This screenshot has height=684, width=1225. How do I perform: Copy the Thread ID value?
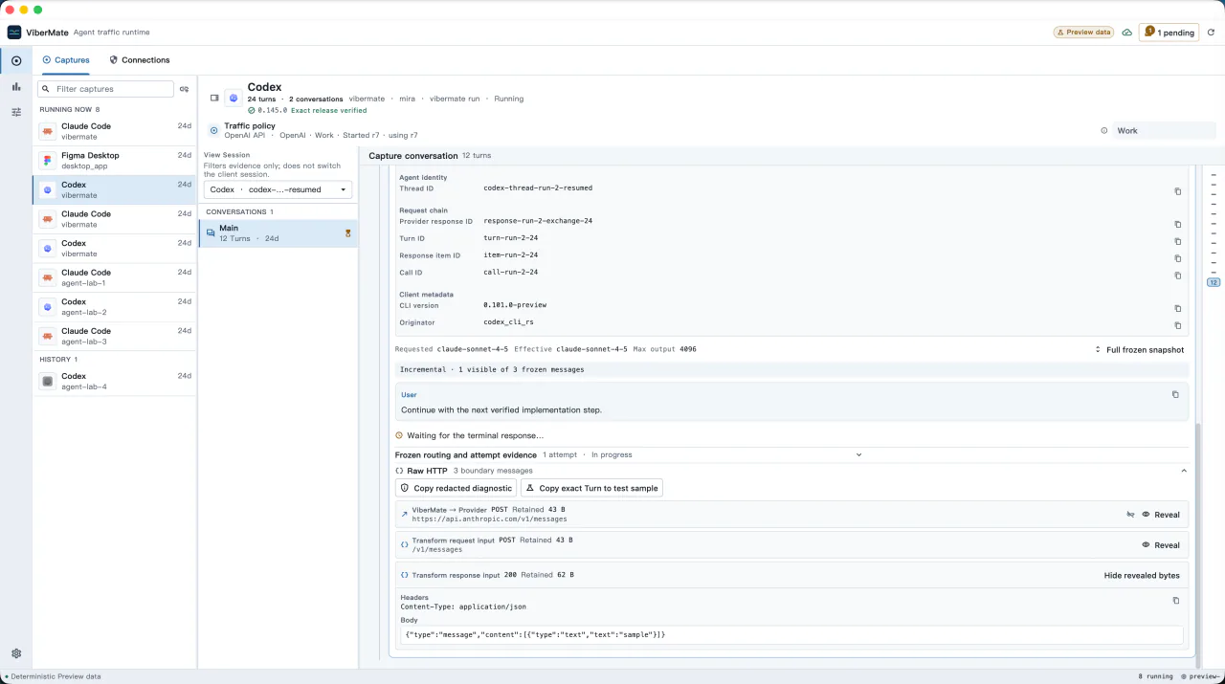tap(1178, 191)
